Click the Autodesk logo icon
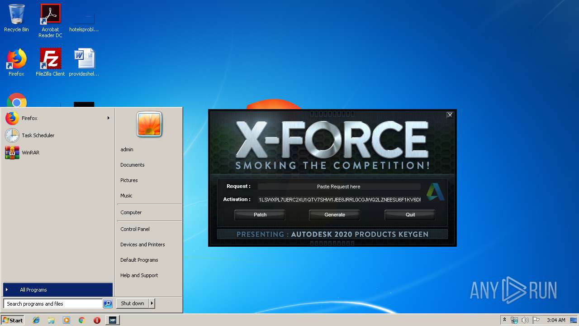Viewport: 579px width, 326px height. point(435,192)
